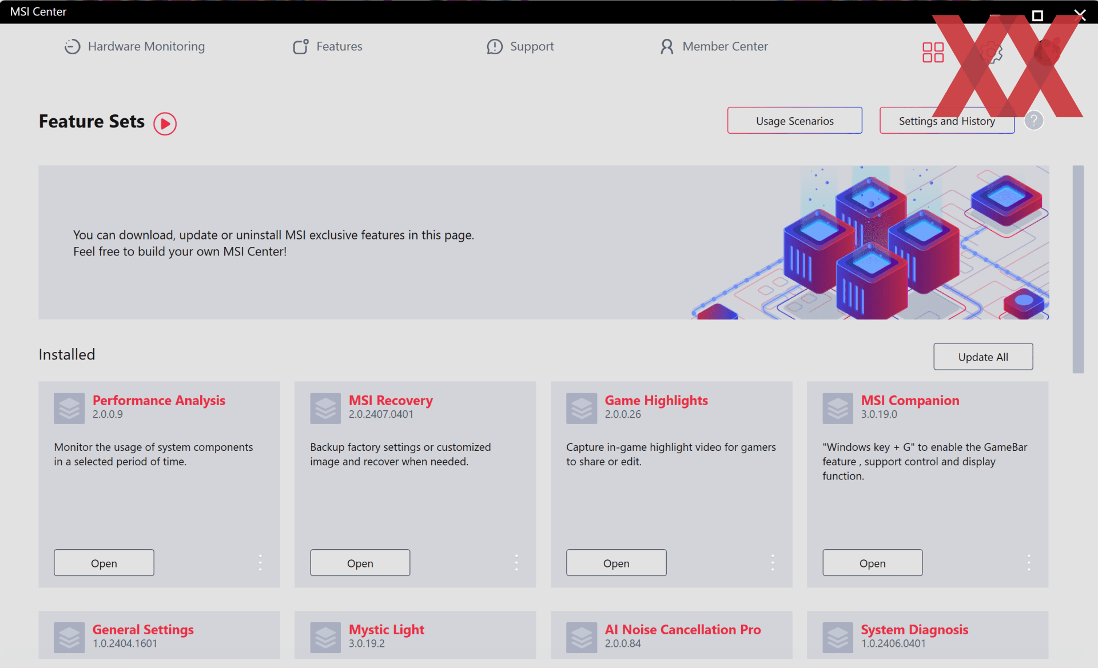Click the MSI Recovery layers icon

pos(325,408)
